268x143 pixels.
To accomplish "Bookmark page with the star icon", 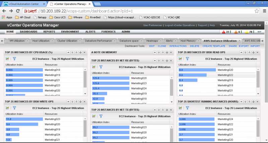I will [257, 11].
